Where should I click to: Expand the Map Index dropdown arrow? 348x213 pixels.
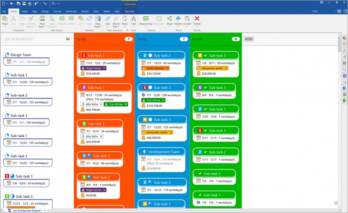(x=101, y=26)
